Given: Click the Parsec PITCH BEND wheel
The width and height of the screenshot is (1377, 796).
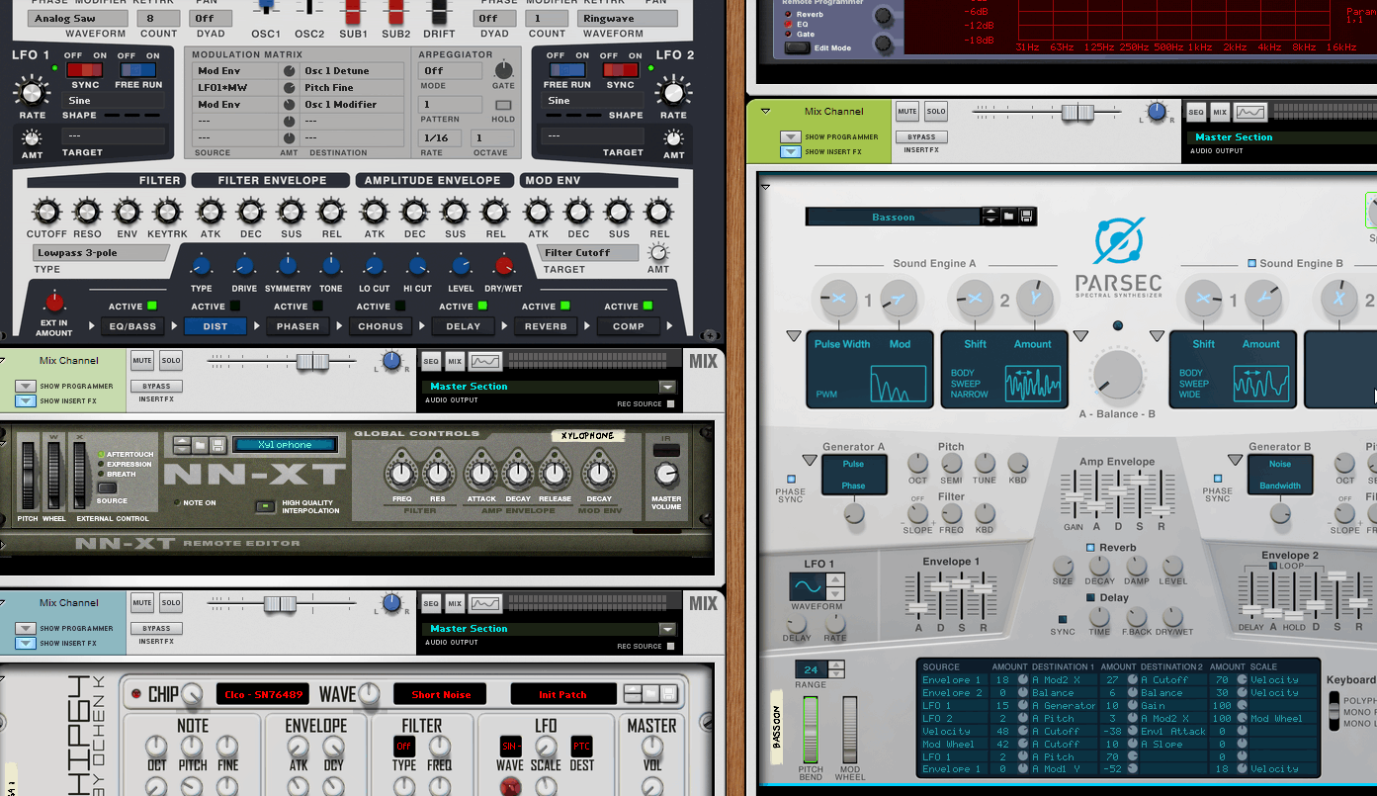Looking at the screenshot, I should click(x=811, y=730).
